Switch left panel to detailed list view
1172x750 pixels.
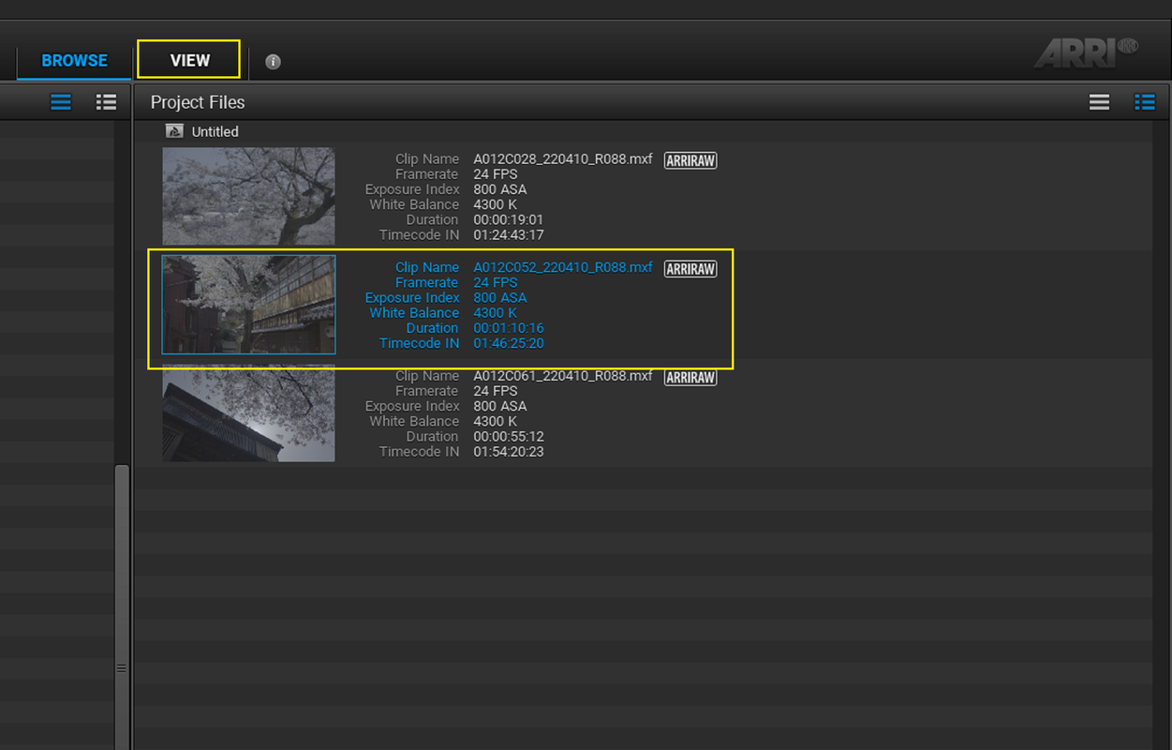click(x=106, y=102)
